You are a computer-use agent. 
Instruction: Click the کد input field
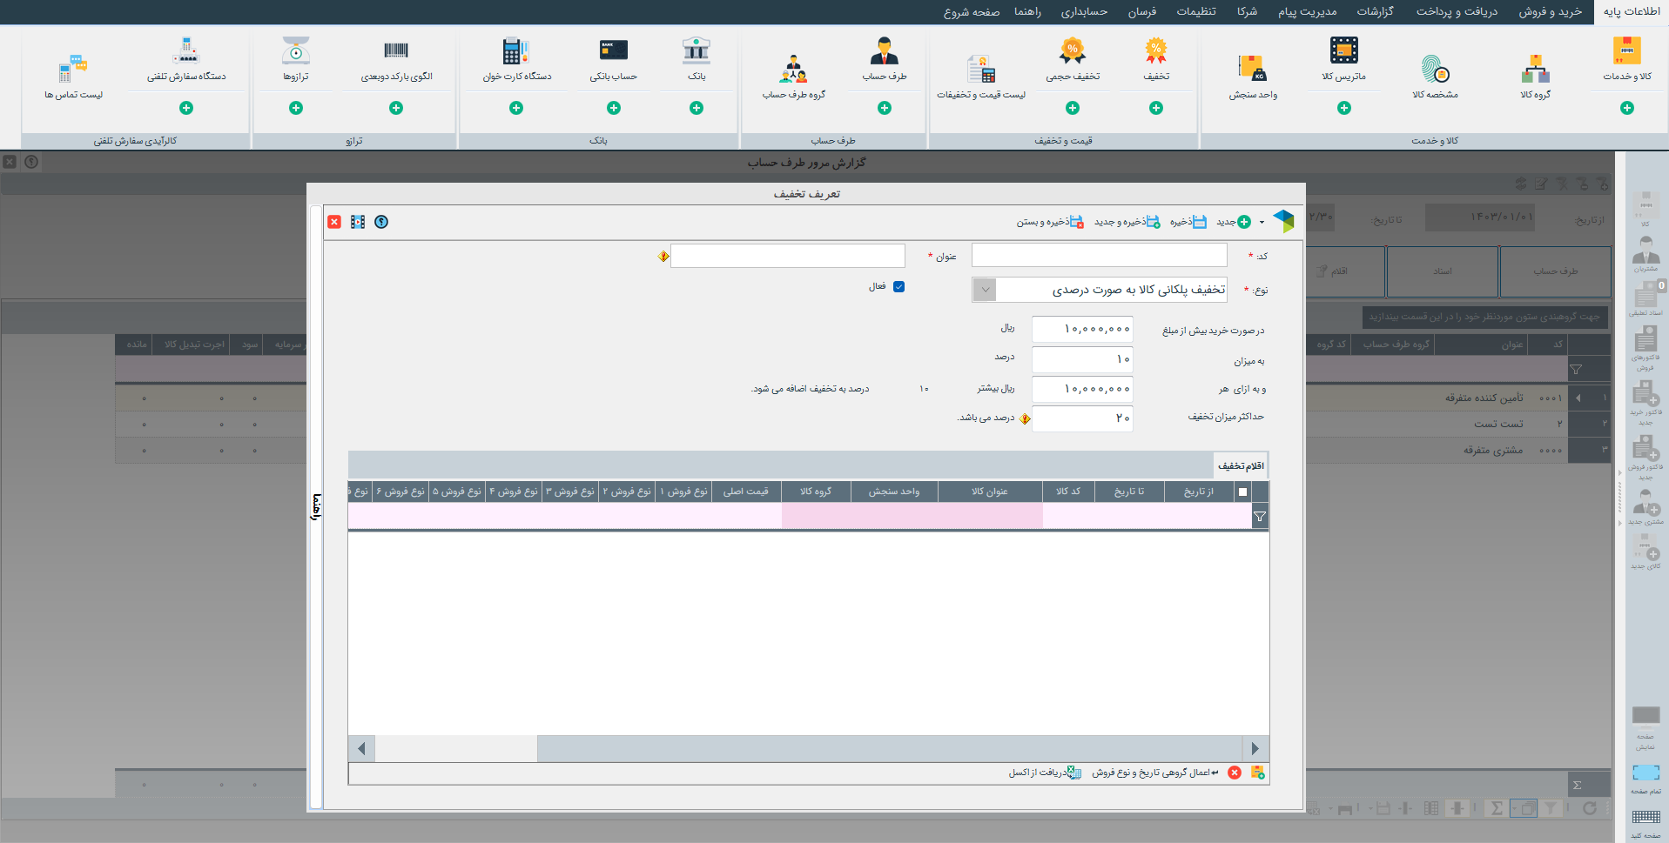click(x=1099, y=255)
